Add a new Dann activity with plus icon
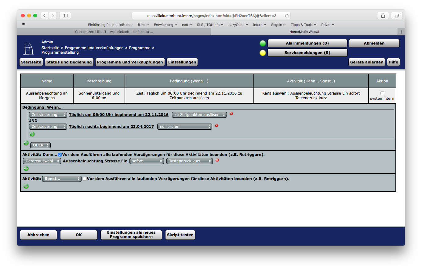Image resolution: width=422 pixels, height=270 pixels. pos(26,168)
